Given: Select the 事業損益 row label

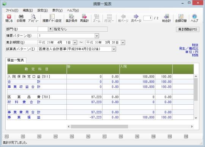Looking at the screenshot, I should coord(24,117).
